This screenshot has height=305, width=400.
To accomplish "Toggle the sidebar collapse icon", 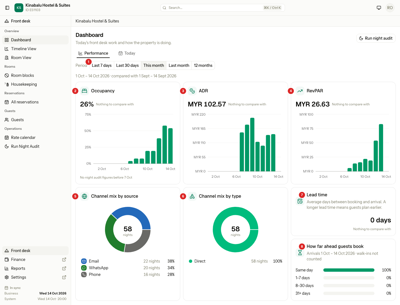I will [7, 8].
